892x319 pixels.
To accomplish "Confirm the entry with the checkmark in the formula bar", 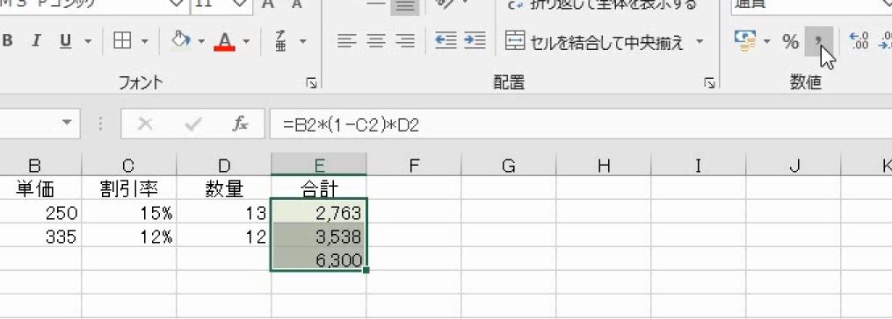I will (x=192, y=124).
